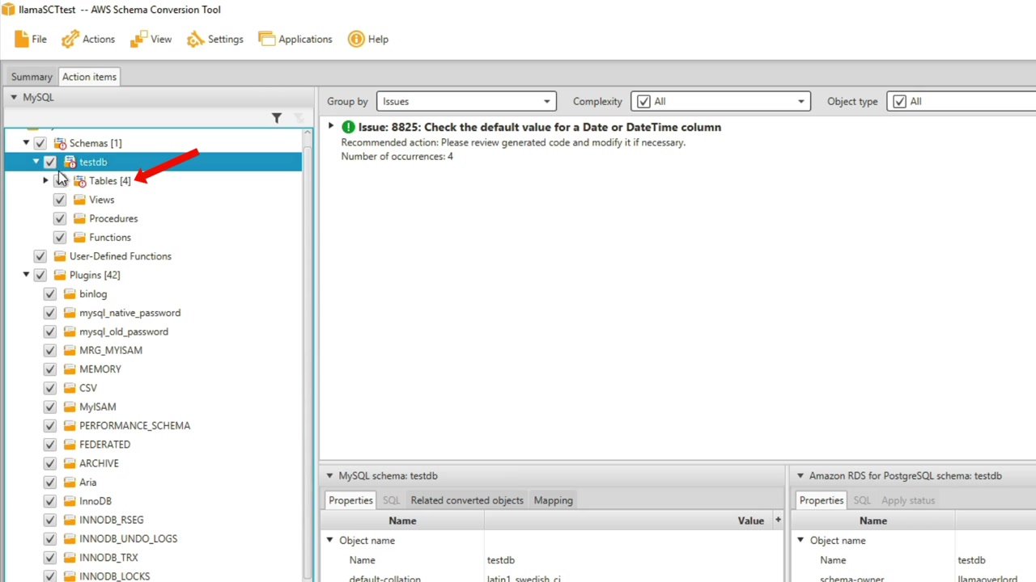Toggle the All checkbox in Object type filter

tap(899, 102)
